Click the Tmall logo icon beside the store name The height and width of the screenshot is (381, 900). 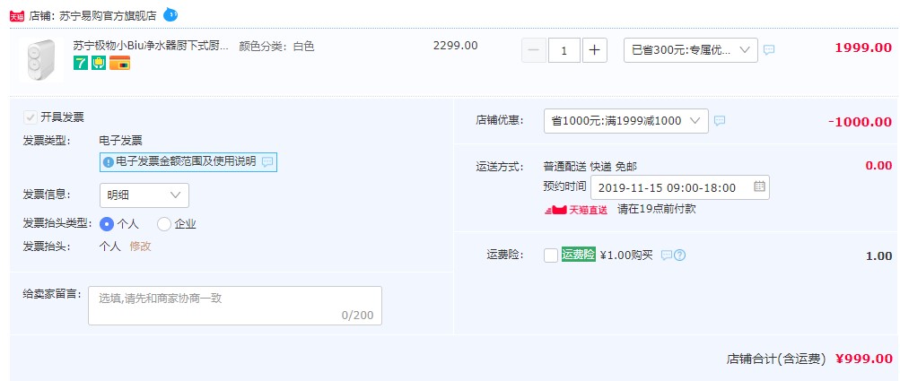[17, 16]
